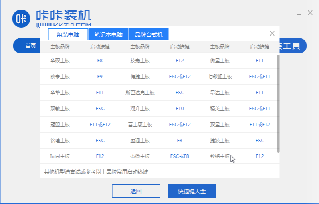Choose the 七彩虹主板 entry
This screenshot has height=204, width=319.
(220, 77)
